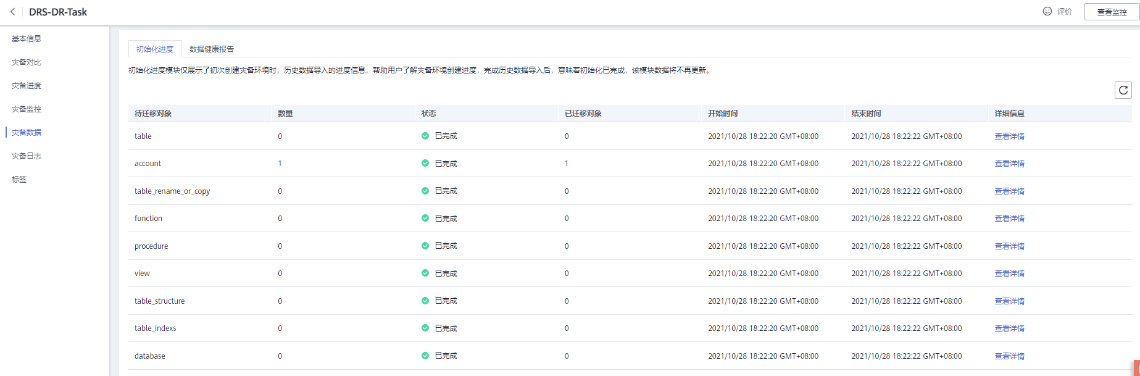This screenshot has width=1140, height=376.
Task: Select the 初始化进度 tab
Action: (x=155, y=49)
